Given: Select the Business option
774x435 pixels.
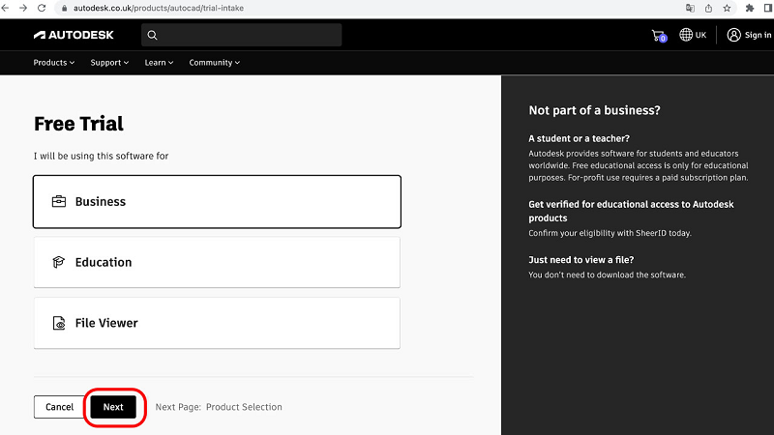Looking at the screenshot, I should 217,202.
